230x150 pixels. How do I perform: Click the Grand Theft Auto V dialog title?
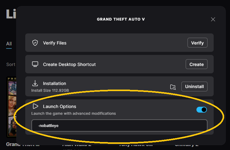[x=121, y=19]
